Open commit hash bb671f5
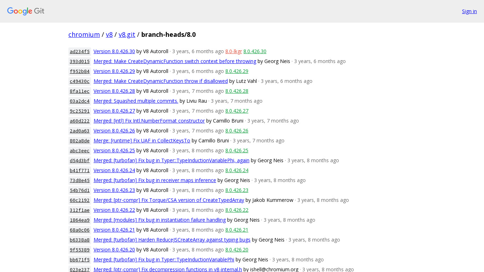 (x=80, y=260)
